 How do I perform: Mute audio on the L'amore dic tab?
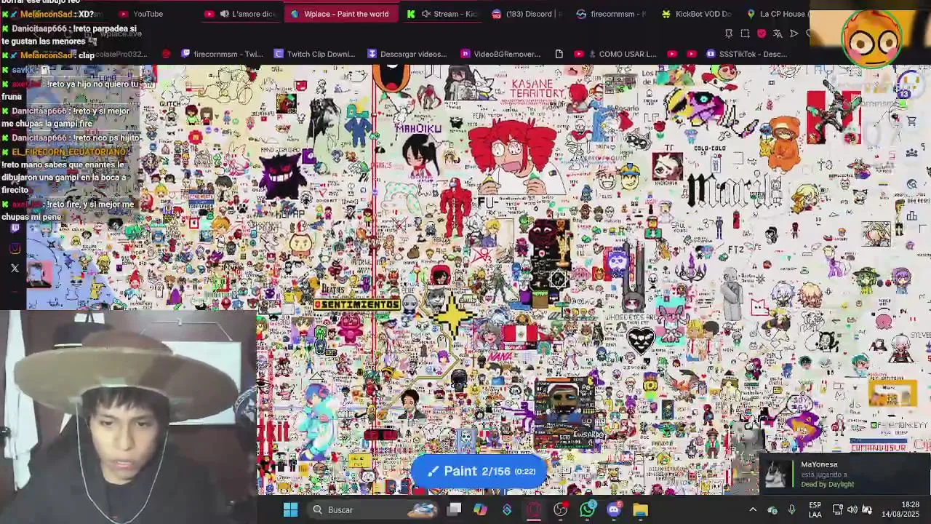[225, 14]
